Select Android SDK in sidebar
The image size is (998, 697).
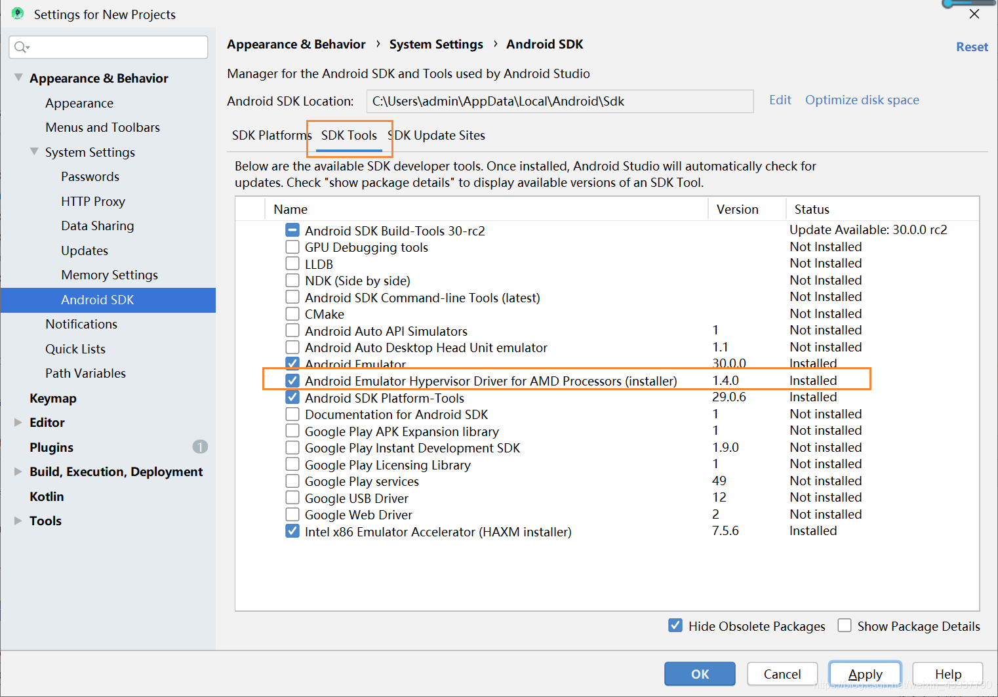coord(108,300)
